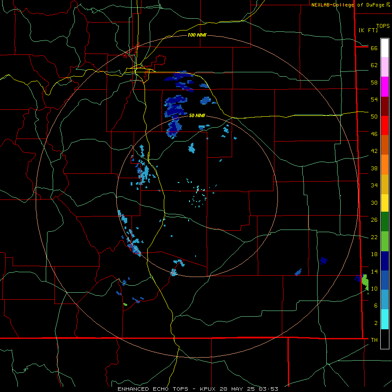The height and width of the screenshot is (392, 392).
Task: Click the '62' legend value
Action: (374, 65)
